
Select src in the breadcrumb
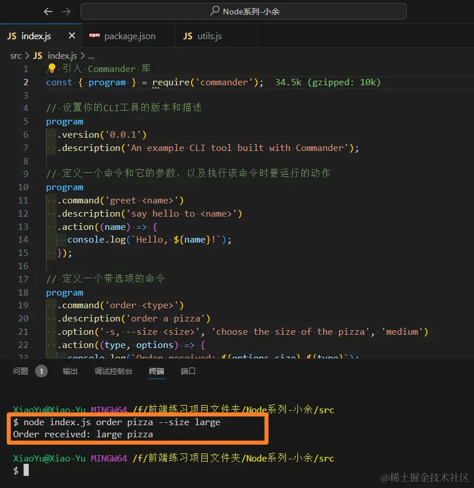tap(16, 56)
